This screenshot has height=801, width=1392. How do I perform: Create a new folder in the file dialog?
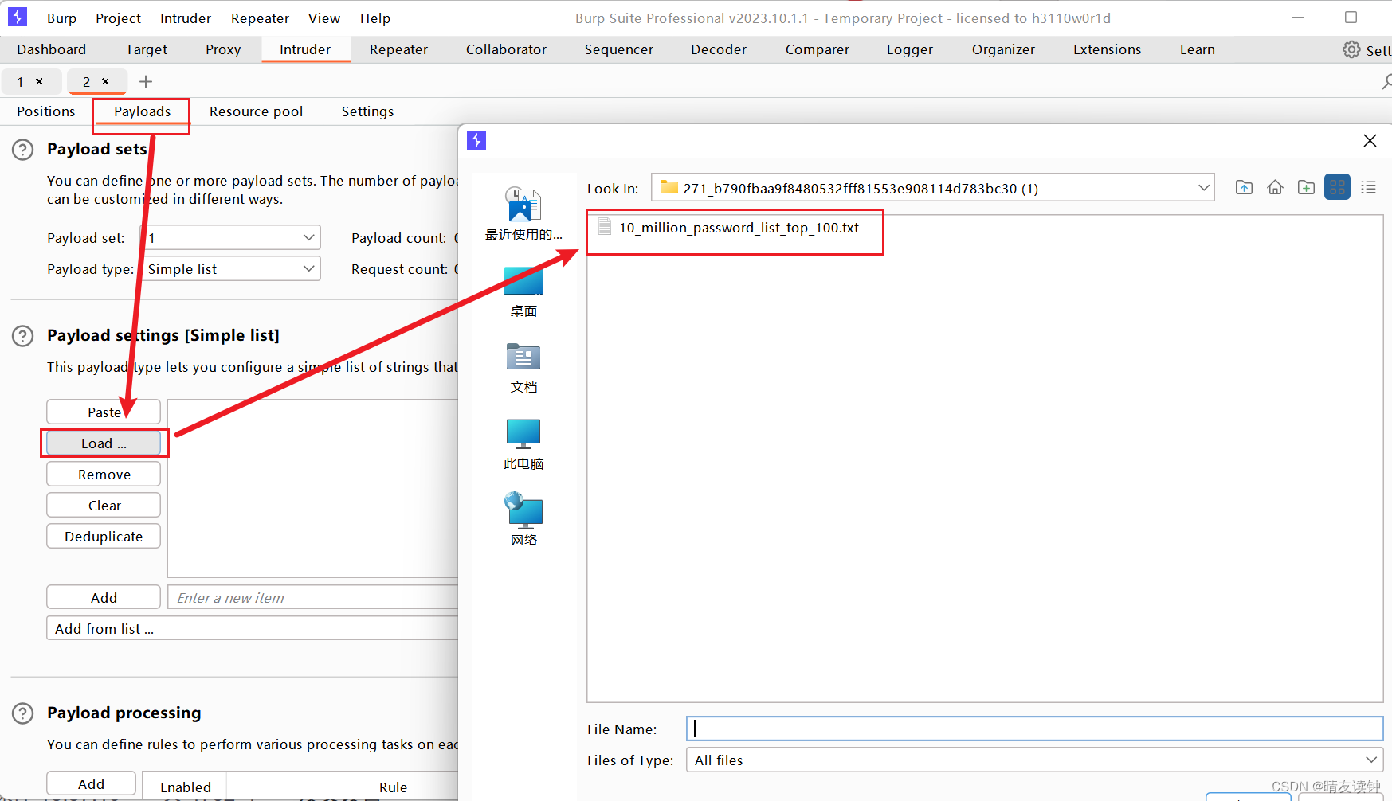coord(1306,187)
